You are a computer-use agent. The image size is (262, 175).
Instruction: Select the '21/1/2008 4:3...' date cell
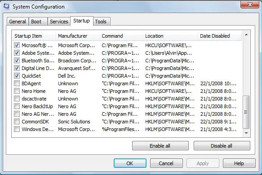(x=218, y=129)
